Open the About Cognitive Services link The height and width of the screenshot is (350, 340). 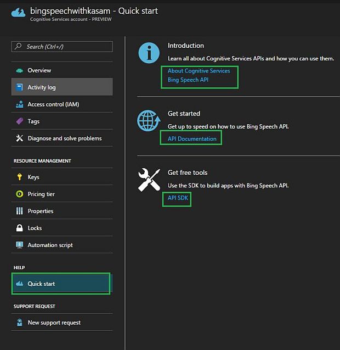pyautogui.click(x=199, y=71)
